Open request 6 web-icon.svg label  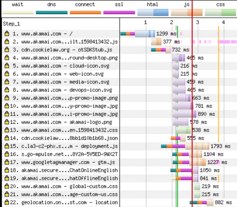(62, 74)
